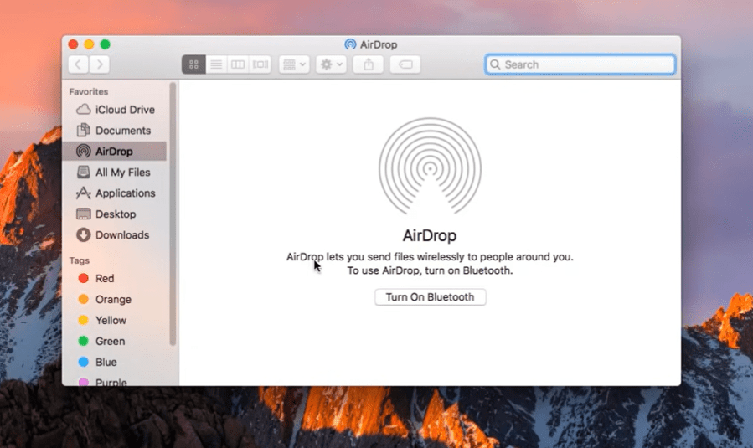Select the Blue tag color dot

pyautogui.click(x=84, y=362)
